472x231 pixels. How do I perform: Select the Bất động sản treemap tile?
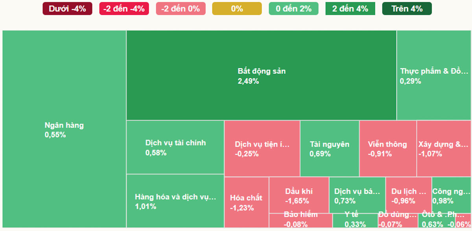point(261,75)
